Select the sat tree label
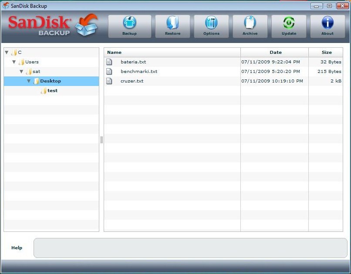This screenshot has width=351, height=274. (37, 72)
